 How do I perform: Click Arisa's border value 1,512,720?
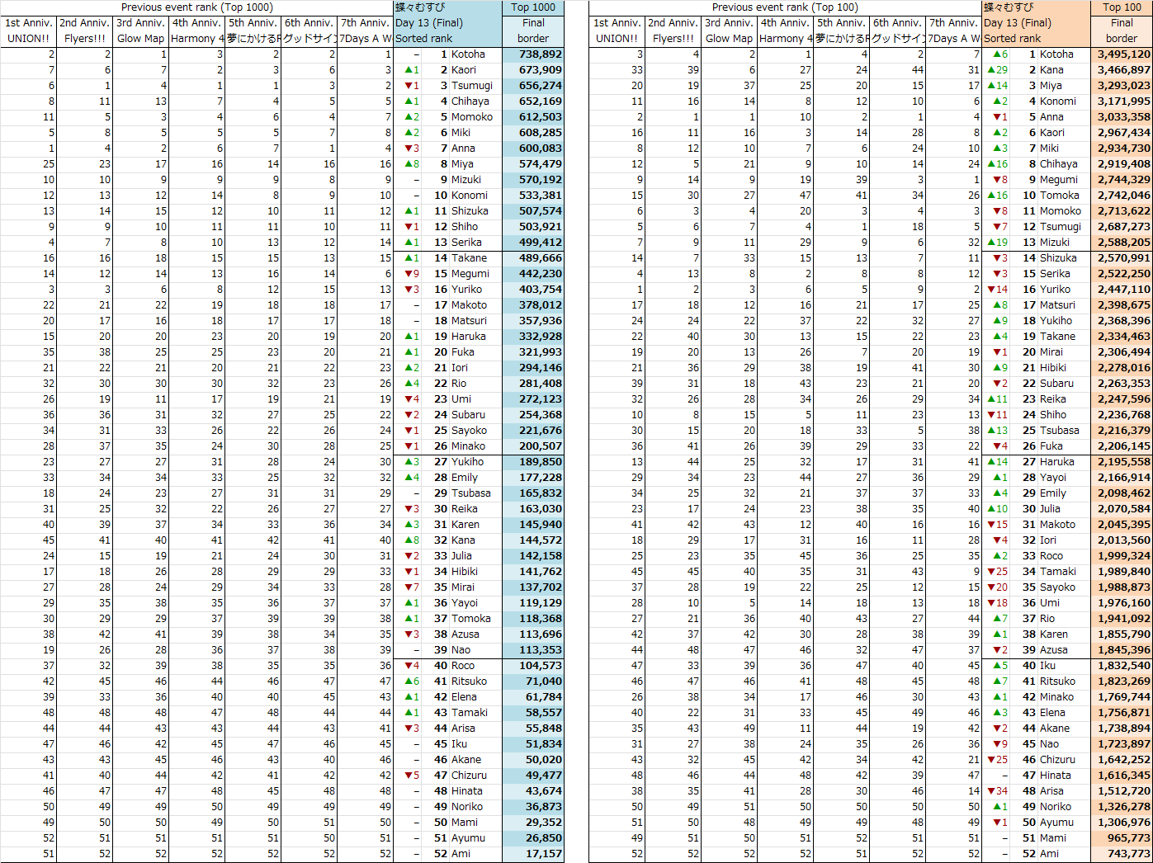pyautogui.click(x=1122, y=791)
